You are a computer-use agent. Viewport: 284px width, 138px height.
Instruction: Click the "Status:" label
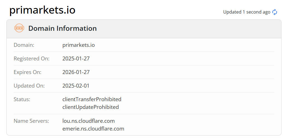pos(22,99)
